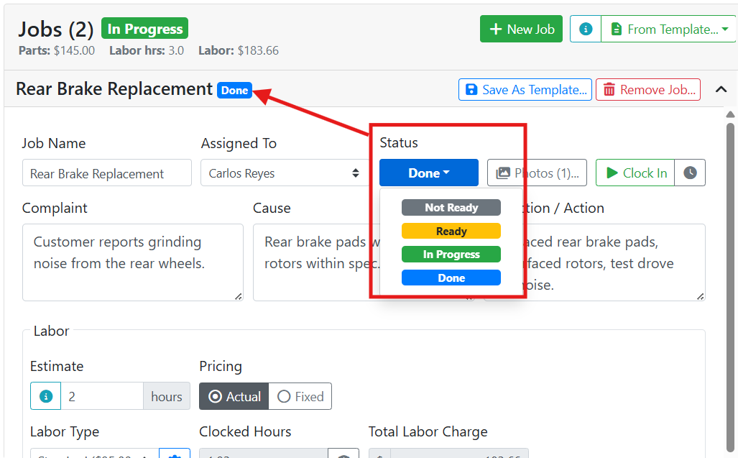Select the blue Done status option
This screenshot has width=738, height=458.
coord(451,278)
